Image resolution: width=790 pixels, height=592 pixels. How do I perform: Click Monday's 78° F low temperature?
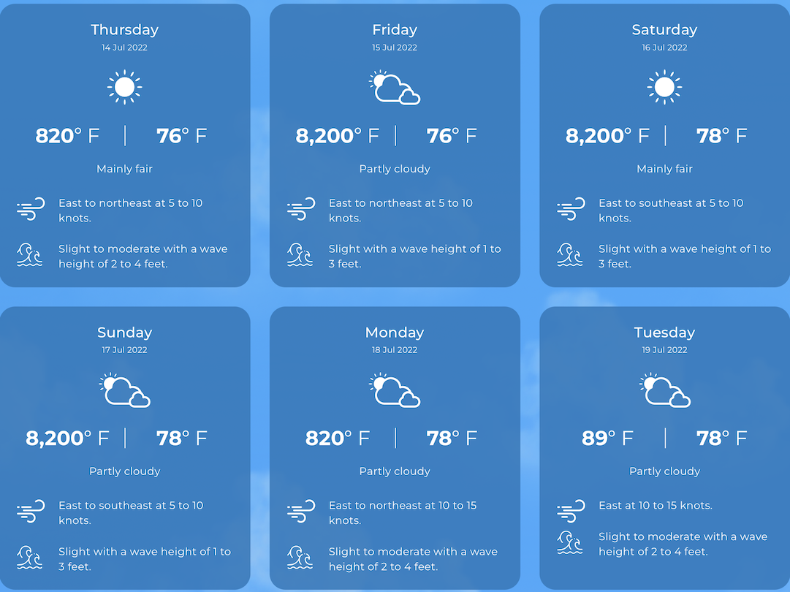pyautogui.click(x=452, y=438)
